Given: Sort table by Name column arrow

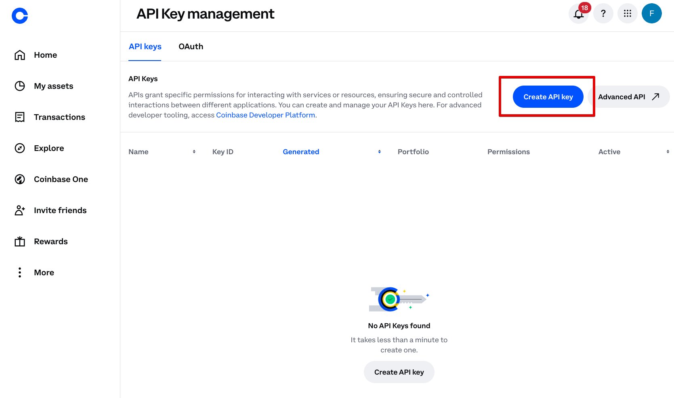Looking at the screenshot, I should (194, 152).
